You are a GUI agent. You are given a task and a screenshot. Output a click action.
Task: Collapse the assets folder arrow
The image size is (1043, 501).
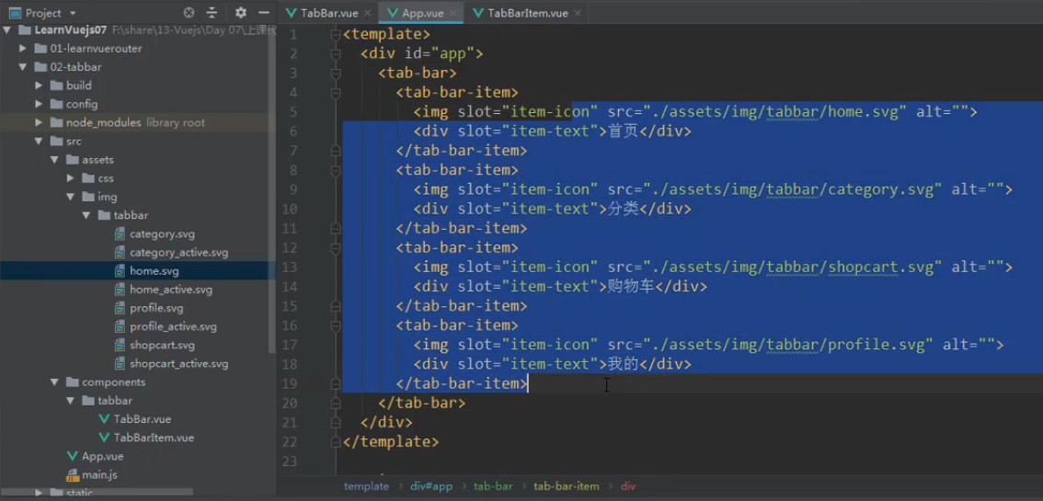point(54,160)
